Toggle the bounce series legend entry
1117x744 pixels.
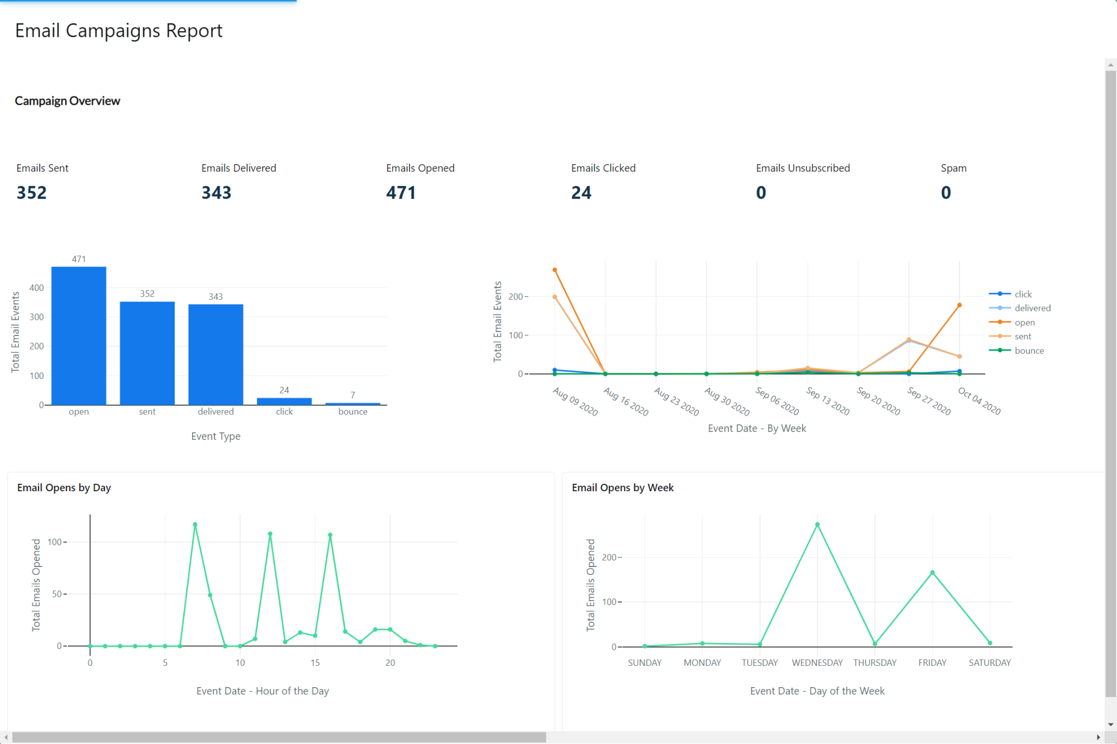click(x=1029, y=351)
